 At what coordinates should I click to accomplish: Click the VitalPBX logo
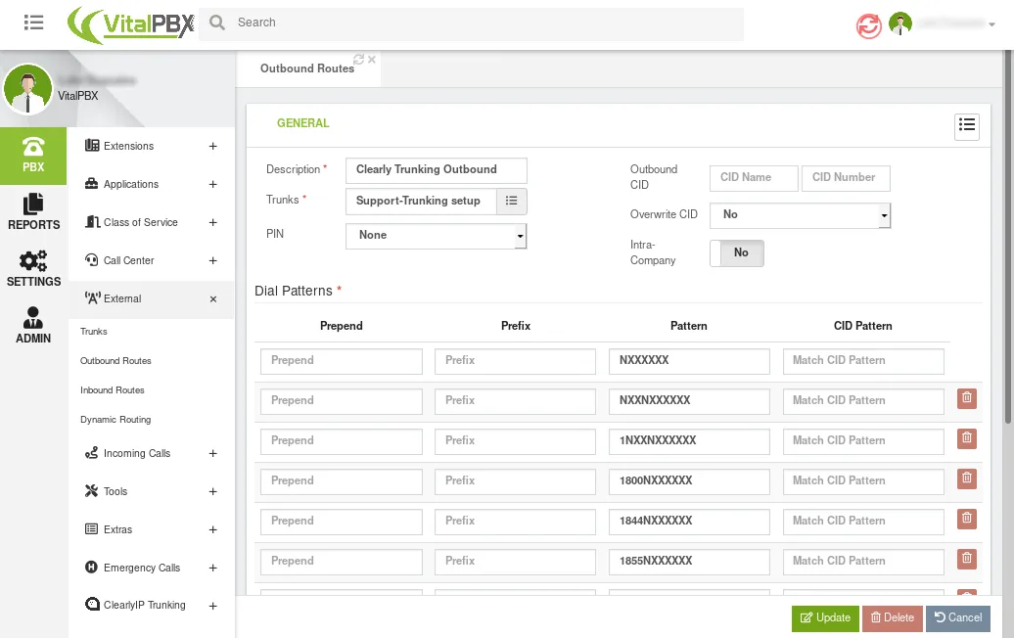click(x=130, y=24)
